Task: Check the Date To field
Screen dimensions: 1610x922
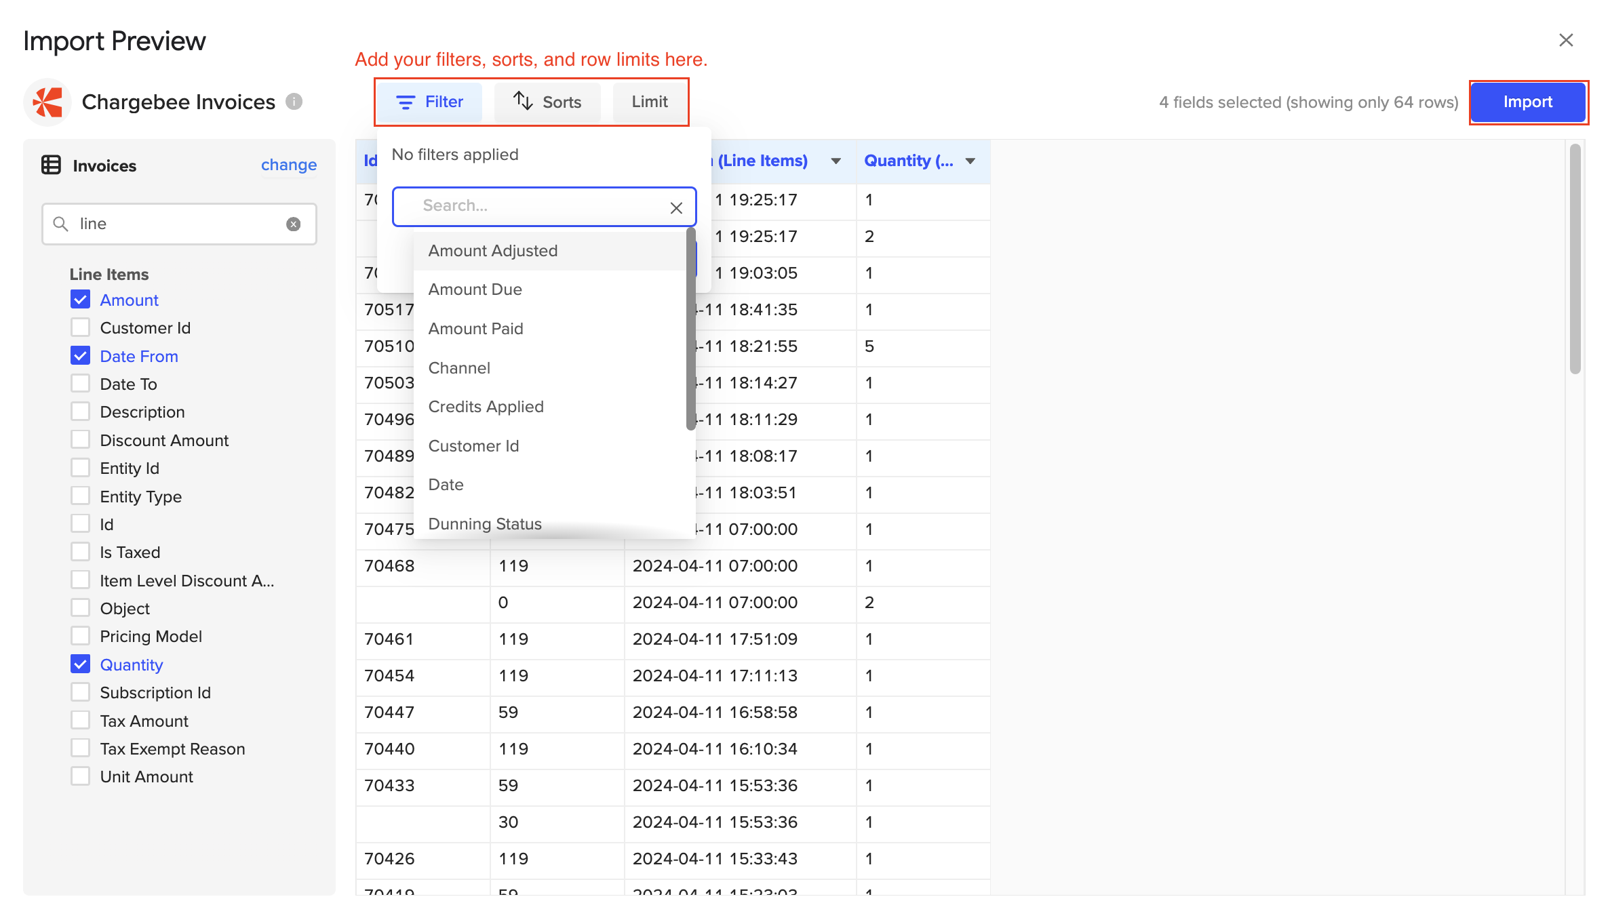Action: coord(80,384)
